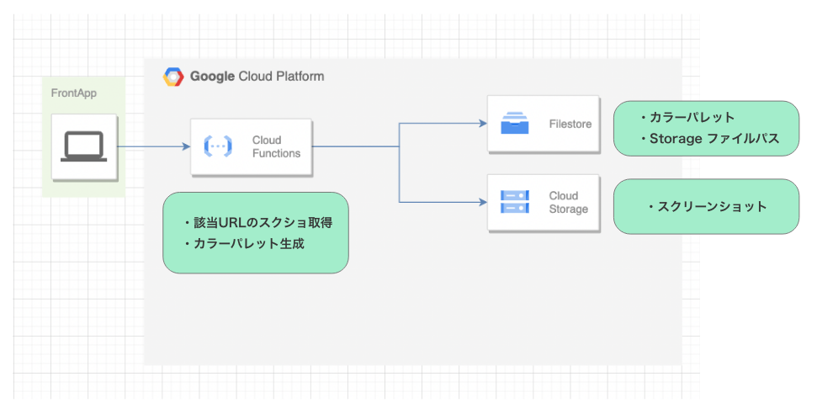The height and width of the screenshot is (419, 817).
Task: Select the "Cloud Storage" label text
Action: (x=569, y=202)
